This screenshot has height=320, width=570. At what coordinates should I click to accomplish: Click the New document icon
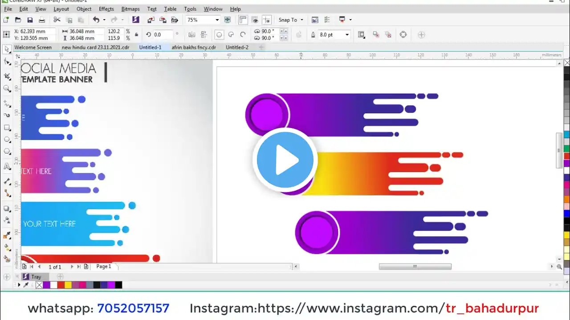[6, 20]
